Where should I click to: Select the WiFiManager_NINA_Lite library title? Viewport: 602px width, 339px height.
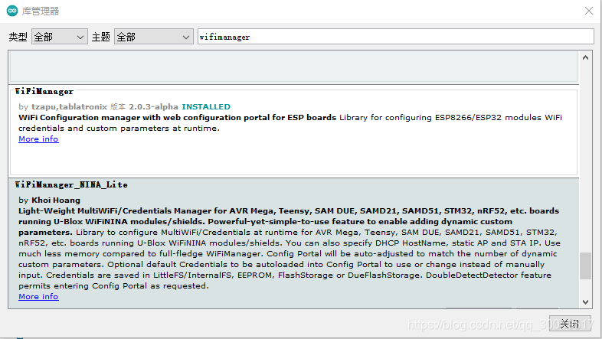pyautogui.click(x=71, y=185)
